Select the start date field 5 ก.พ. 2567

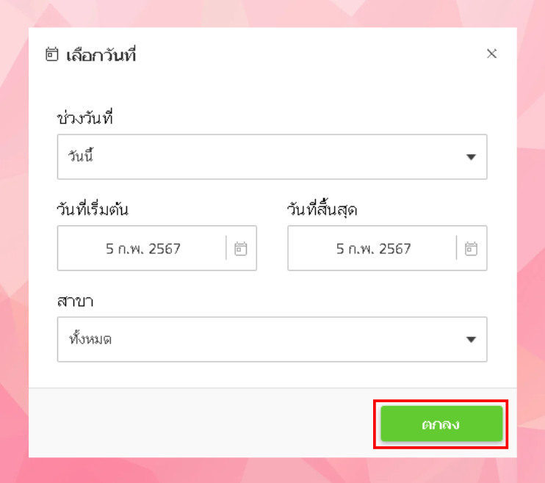click(x=142, y=248)
